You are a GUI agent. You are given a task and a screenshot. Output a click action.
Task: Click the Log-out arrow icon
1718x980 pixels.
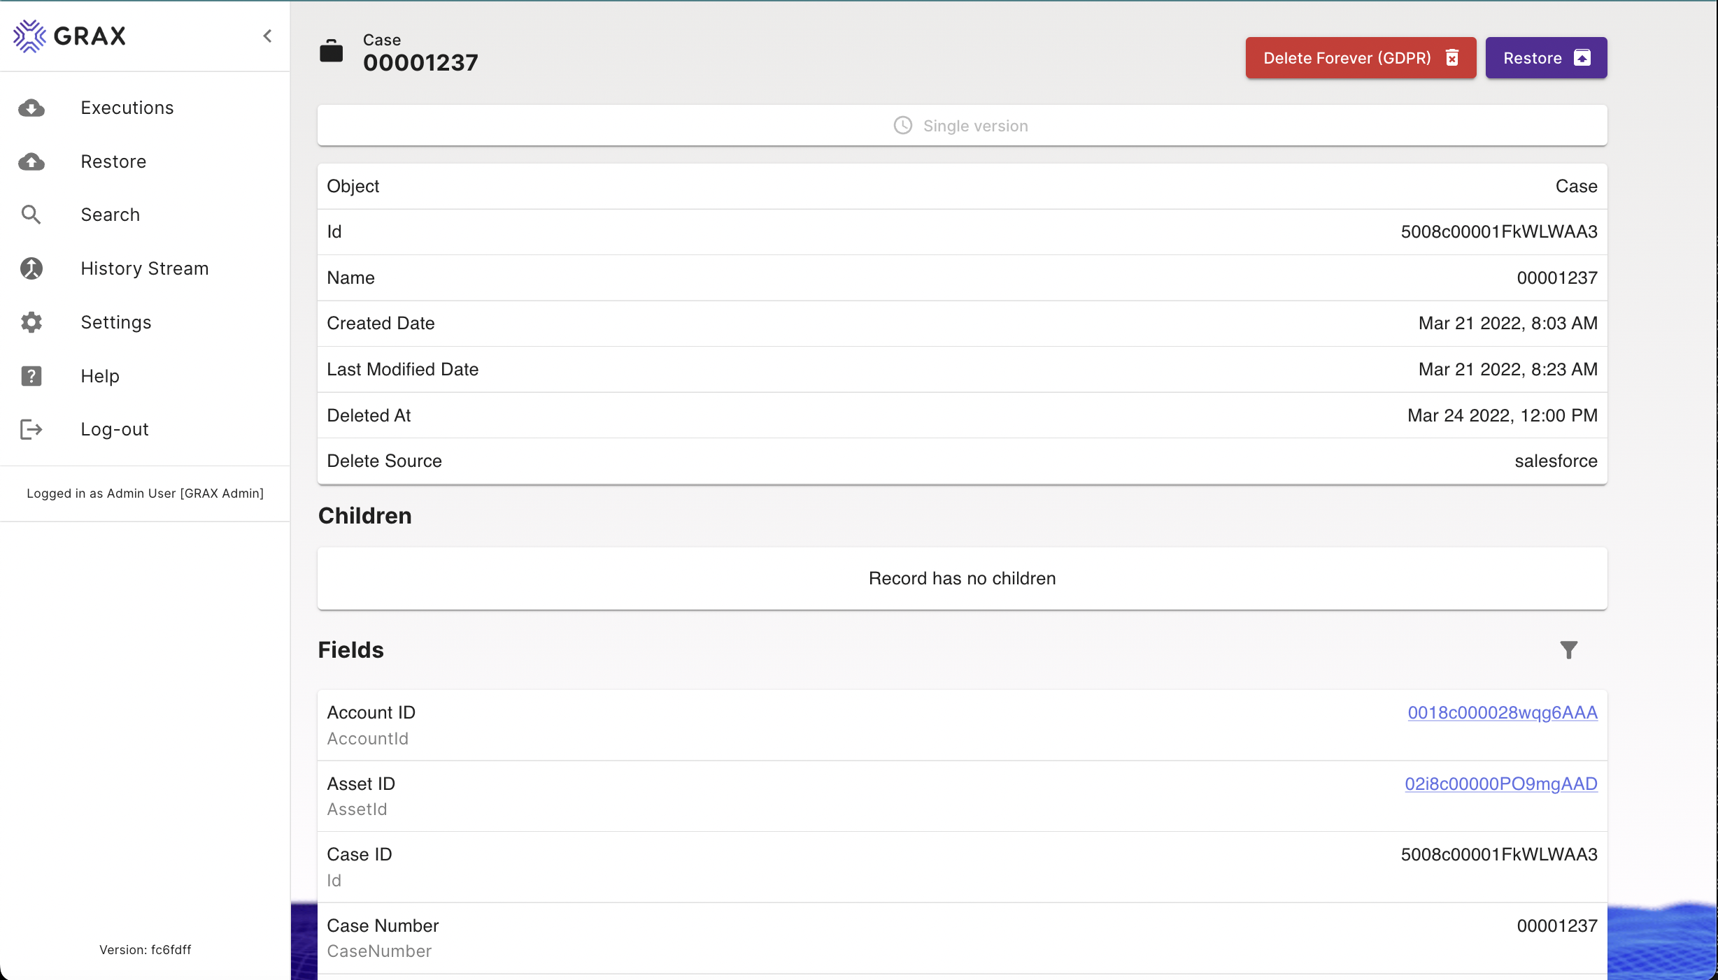31,430
